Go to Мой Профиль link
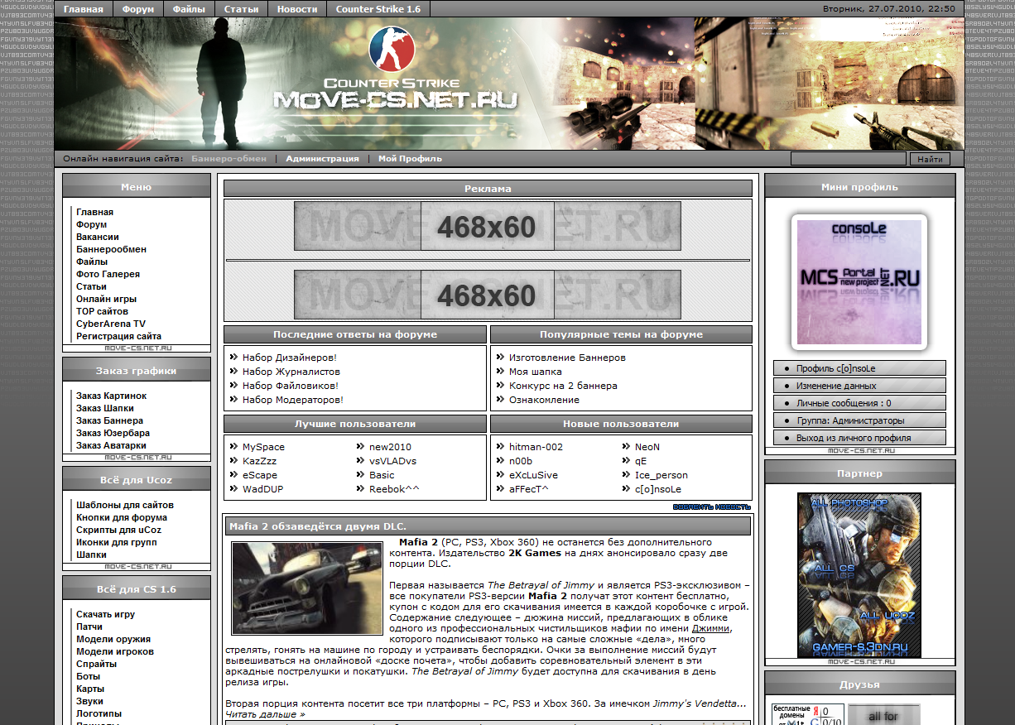The image size is (1015, 725). pos(410,158)
